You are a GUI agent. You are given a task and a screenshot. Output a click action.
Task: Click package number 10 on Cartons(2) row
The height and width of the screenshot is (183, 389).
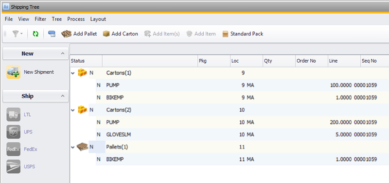tap(242, 110)
